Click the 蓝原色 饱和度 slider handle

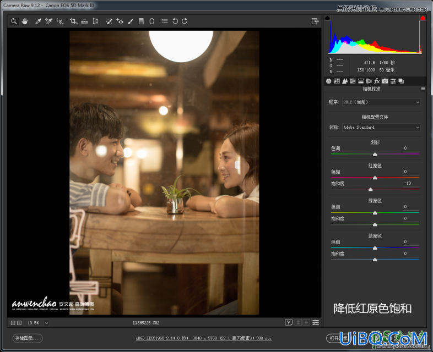pos(375,260)
